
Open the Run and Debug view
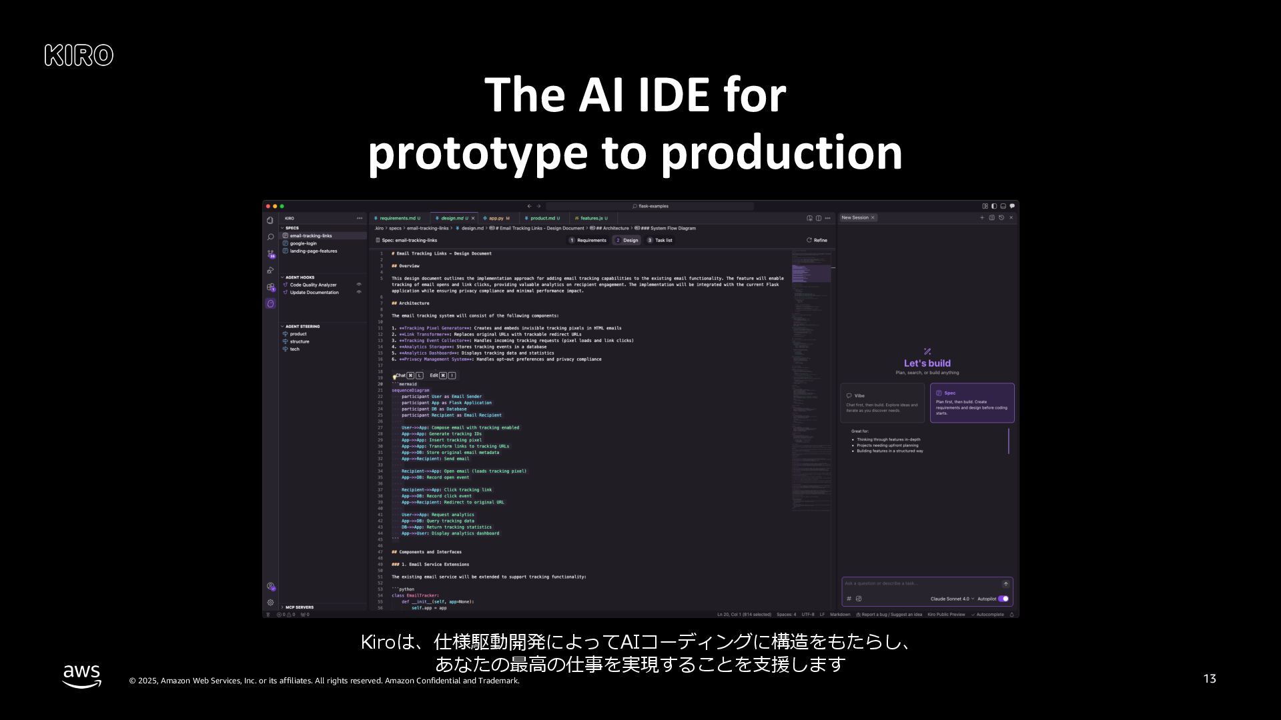pyautogui.click(x=270, y=270)
